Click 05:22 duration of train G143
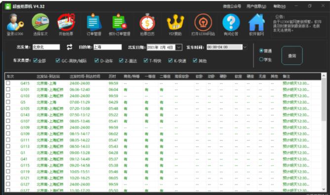Image resolution: width=330 pixels, height=195 pixels. (x=113, y=115)
